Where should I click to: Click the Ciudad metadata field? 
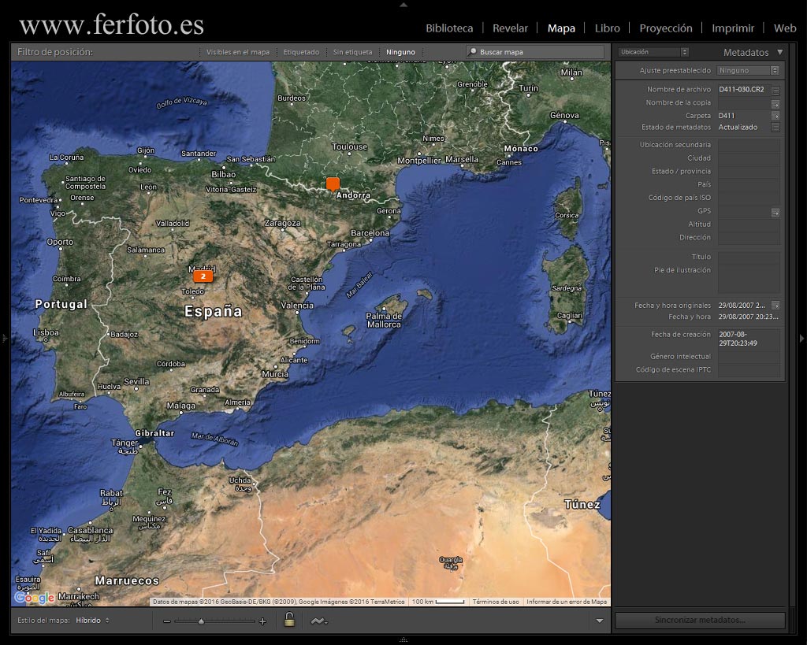pos(749,158)
